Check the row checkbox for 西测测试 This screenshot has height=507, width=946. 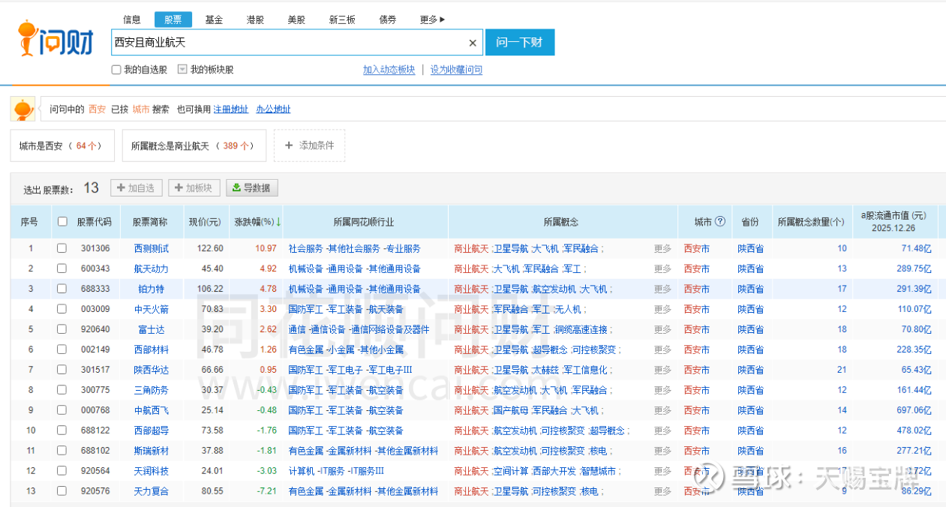tap(62, 248)
